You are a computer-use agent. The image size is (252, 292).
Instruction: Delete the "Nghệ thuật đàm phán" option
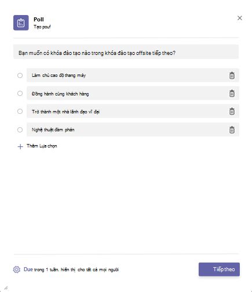(232, 130)
